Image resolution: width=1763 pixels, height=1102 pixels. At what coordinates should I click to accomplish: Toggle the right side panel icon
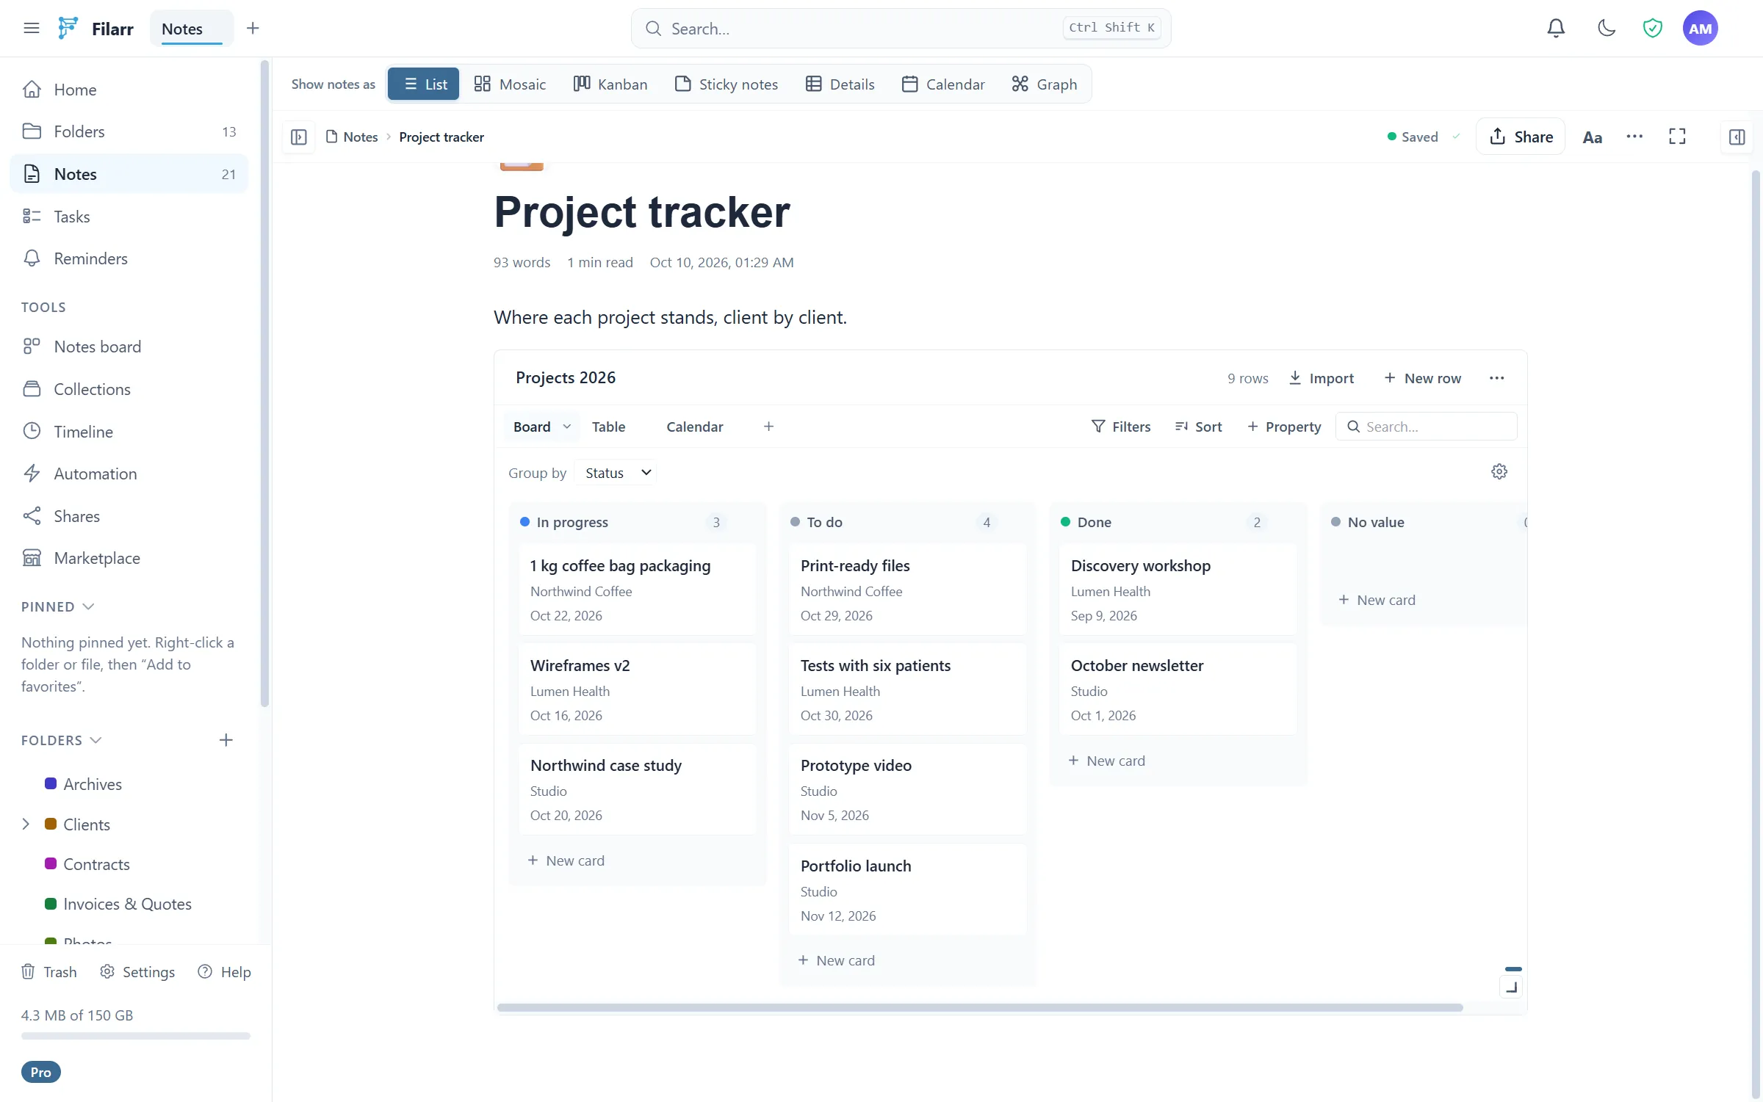click(x=1737, y=137)
